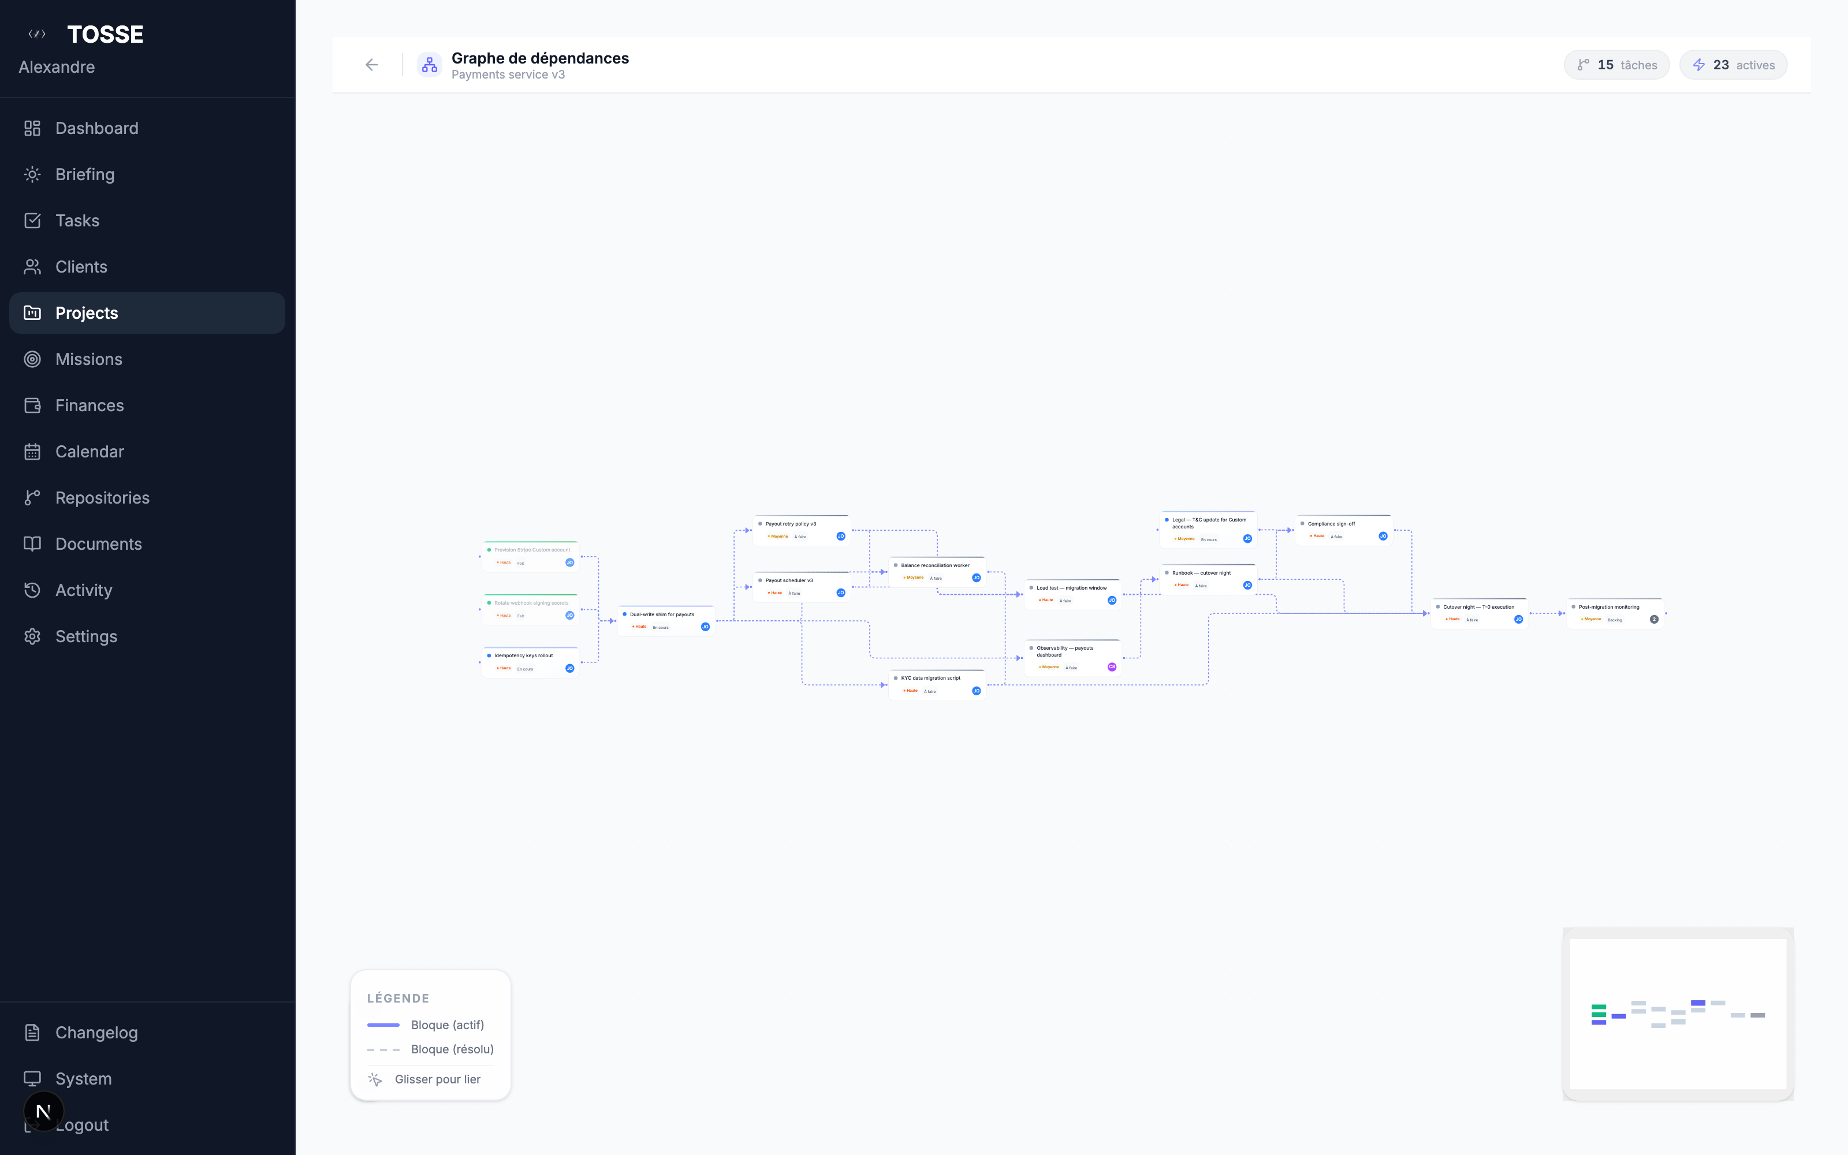This screenshot has width=1848, height=1155.
Task: Open the Calendar icon in the sidebar
Action: (x=32, y=452)
